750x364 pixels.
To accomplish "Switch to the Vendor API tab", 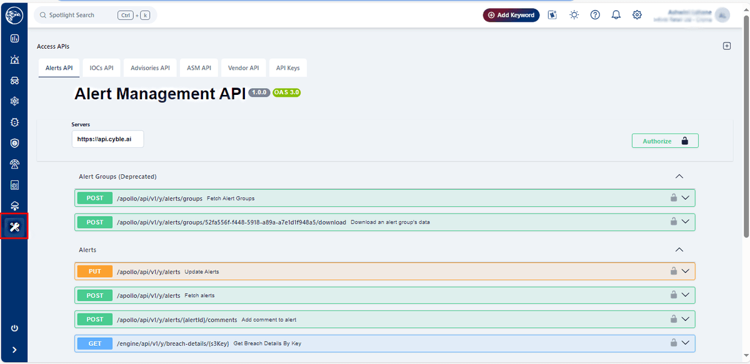I will 243,68.
